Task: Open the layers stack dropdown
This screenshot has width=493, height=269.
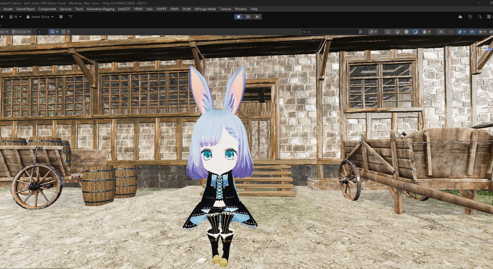Action: pos(482,32)
